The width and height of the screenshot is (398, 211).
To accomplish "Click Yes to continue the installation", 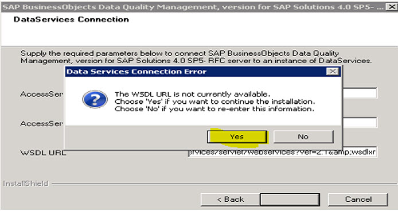I will coord(237,137).
